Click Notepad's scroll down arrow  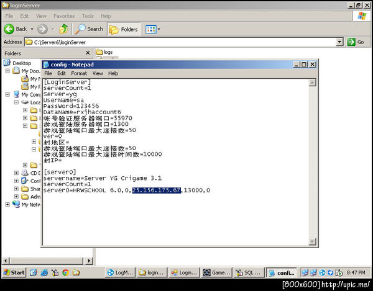(x=312, y=241)
